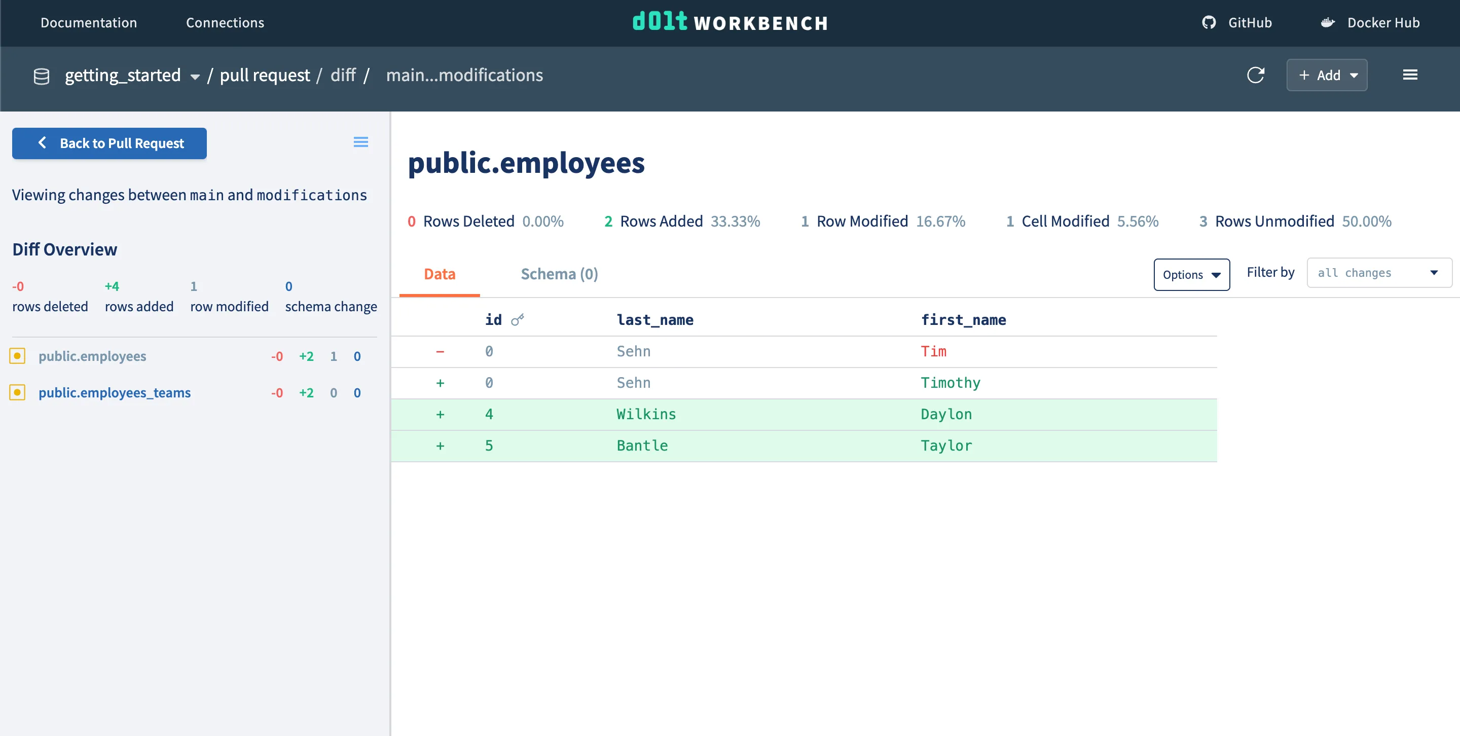Click the database icon beside getting_started
The image size is (1460, 736).
(x=42, y=75)
